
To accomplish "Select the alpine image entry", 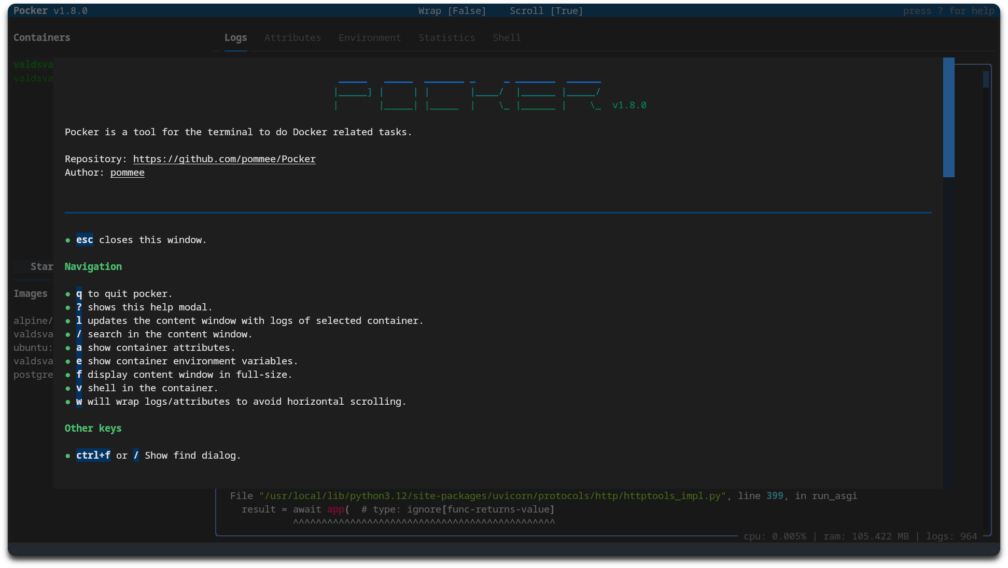I will click(33, 321).
